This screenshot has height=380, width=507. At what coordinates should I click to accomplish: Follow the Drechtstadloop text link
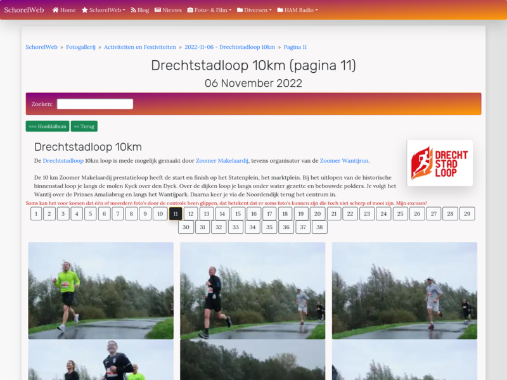(63, 161)
